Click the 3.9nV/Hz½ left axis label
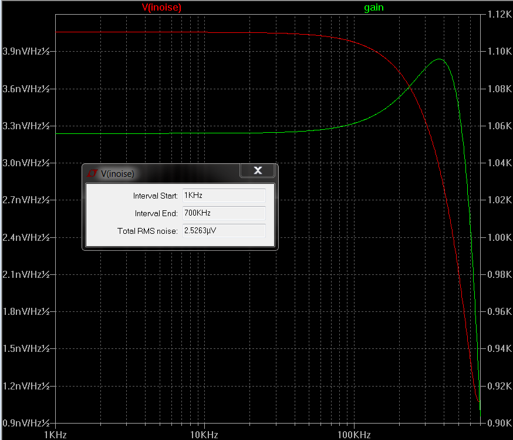 point(25,51)
